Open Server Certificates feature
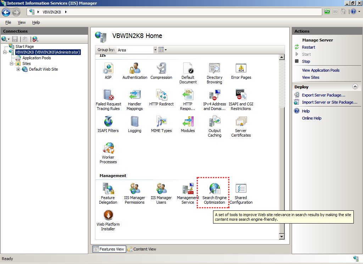 click(241, 126)
